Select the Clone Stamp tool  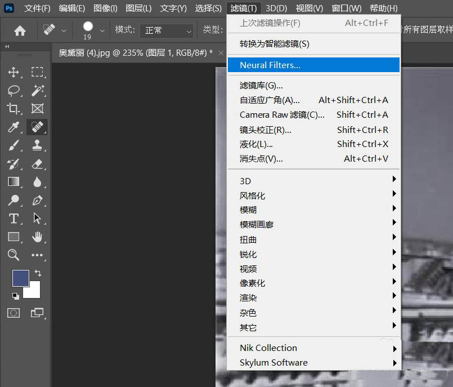pyautogui.click(x=37, y=145)
